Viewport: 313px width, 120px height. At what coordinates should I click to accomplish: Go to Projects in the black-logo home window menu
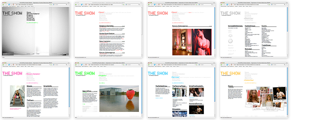30,15
